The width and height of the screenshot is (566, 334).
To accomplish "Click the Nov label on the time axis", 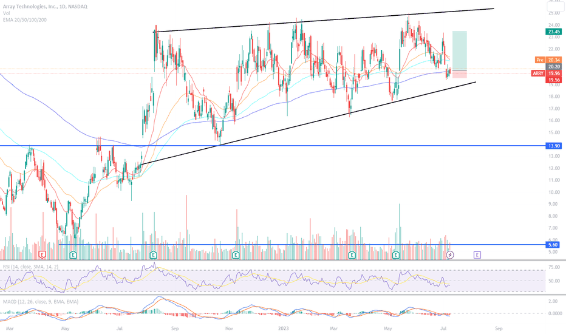I will (229, 329).
